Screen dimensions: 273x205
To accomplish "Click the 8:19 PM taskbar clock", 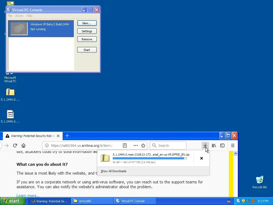I will click(x=263, y=201).
